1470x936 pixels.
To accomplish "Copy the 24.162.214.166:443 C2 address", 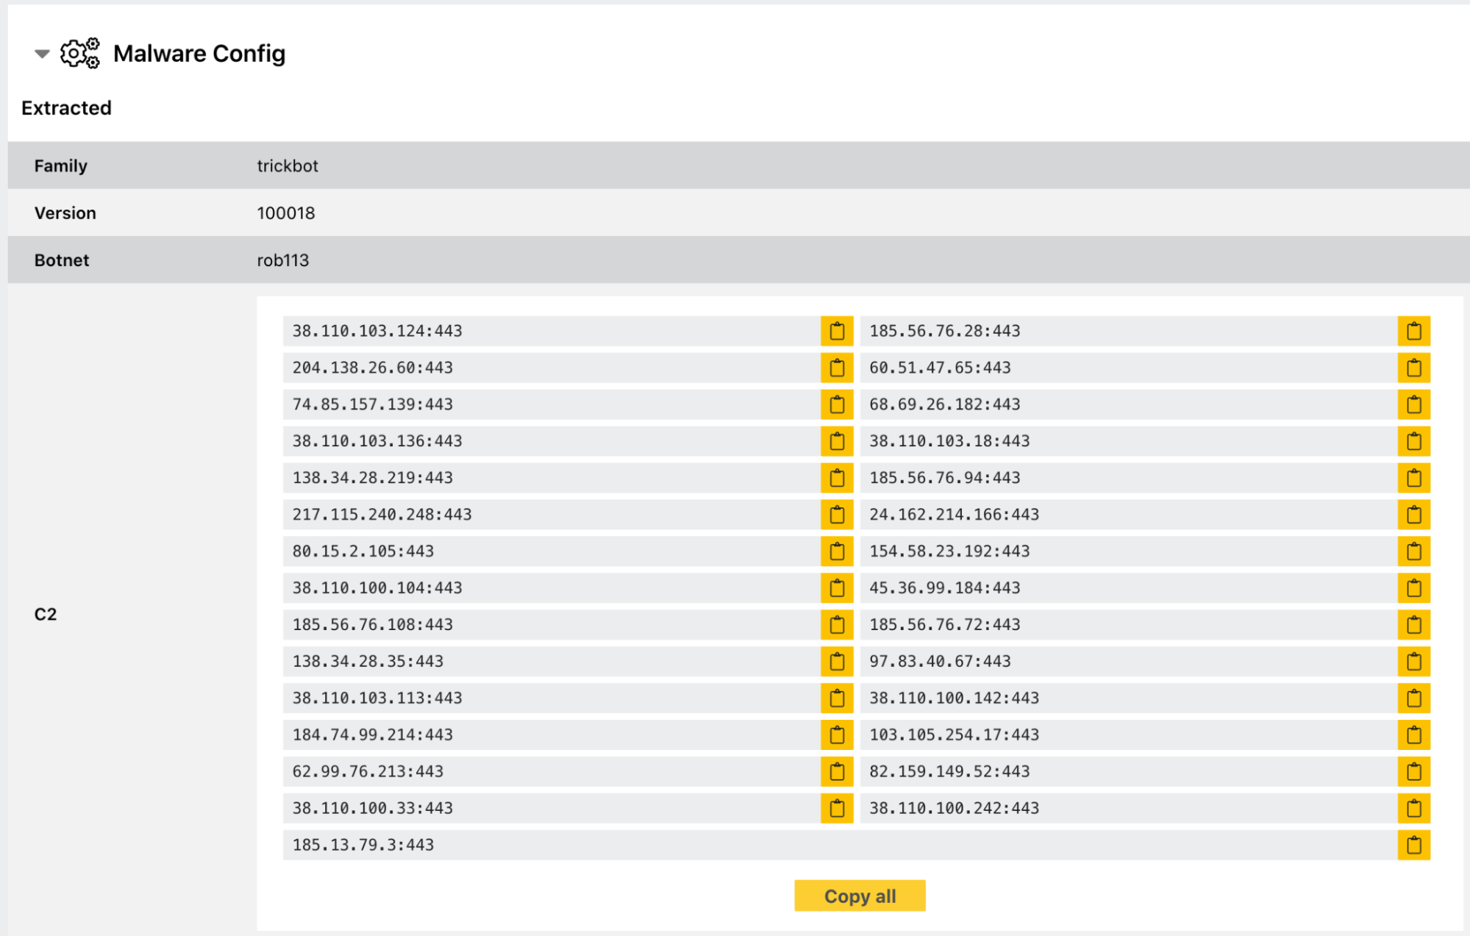I will [1413, 514].
